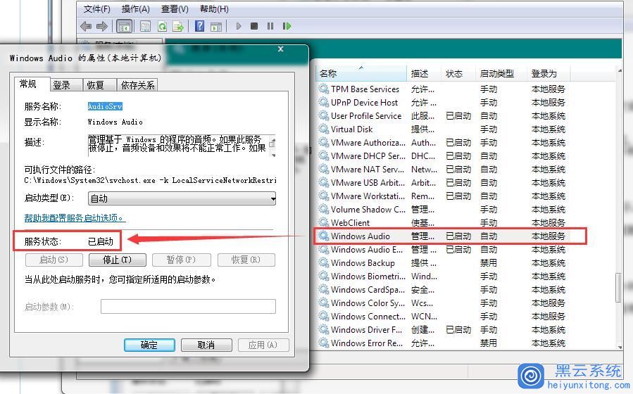The width and height of the screenshot is (633, 394).
Task: Click the Forward arrow in services toolbar
Action: point(102,26)
